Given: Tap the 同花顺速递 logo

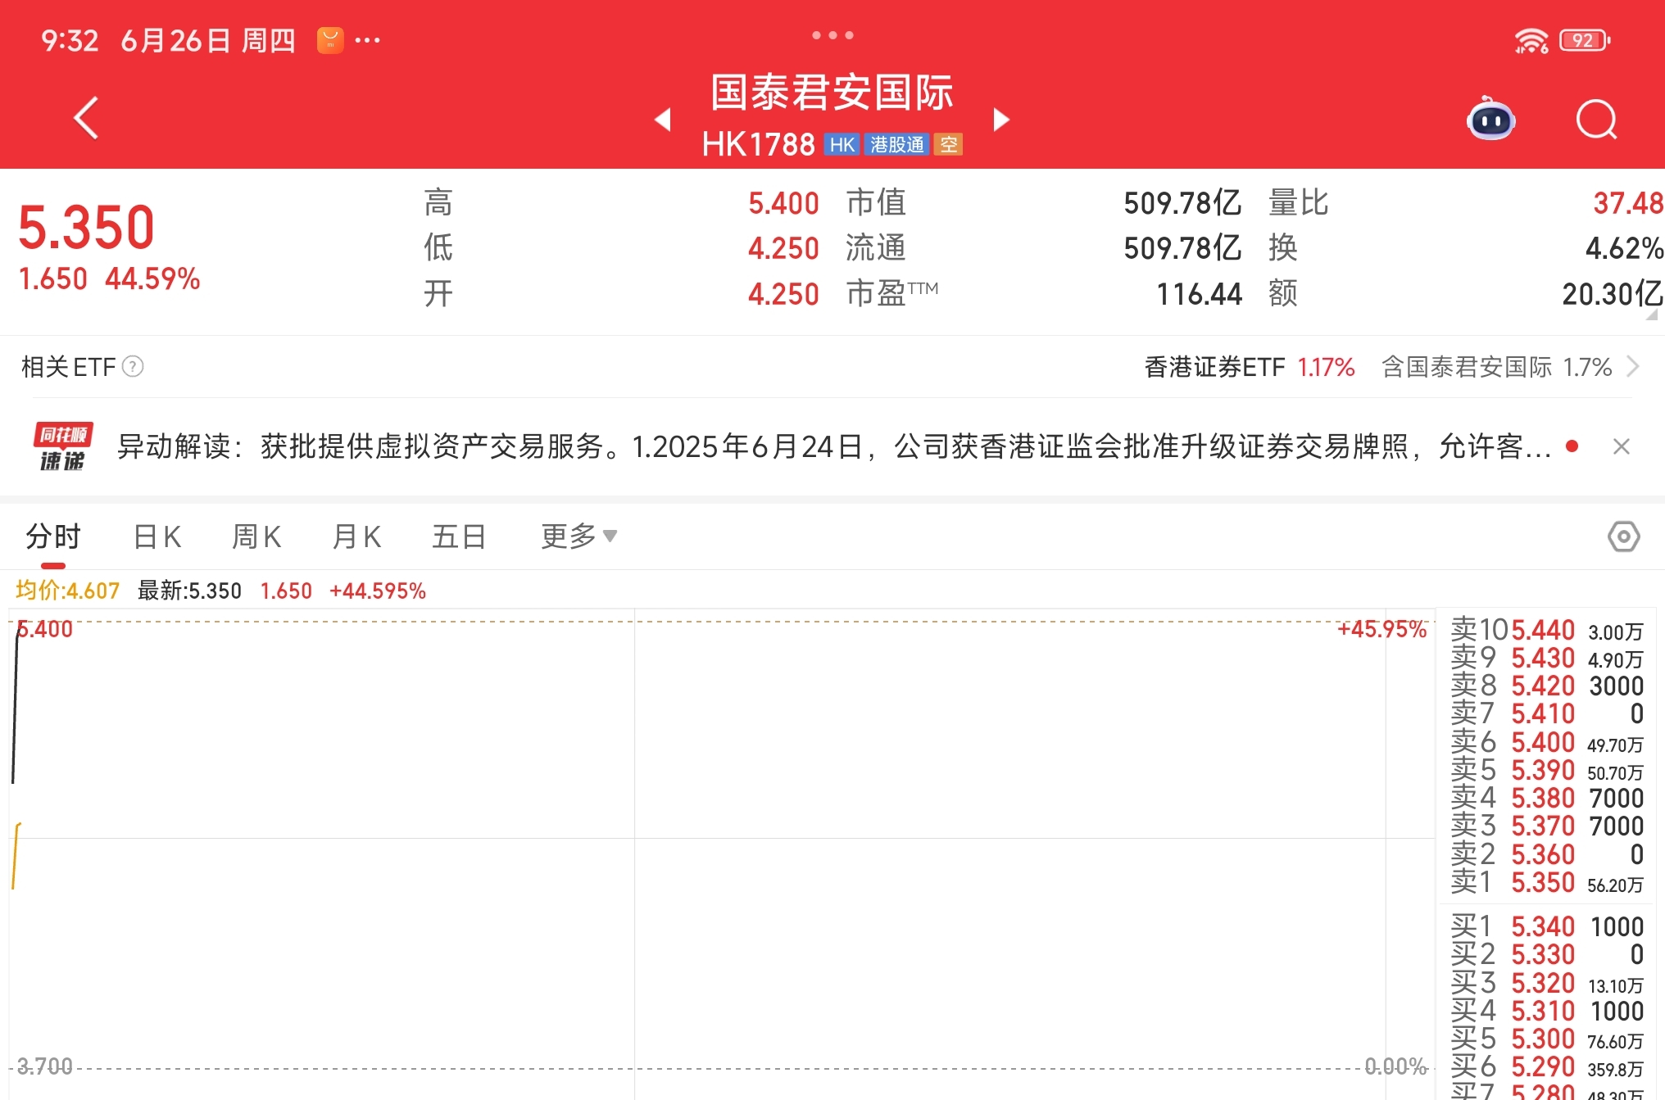Looking at the screenshot, I should point(63,446).
